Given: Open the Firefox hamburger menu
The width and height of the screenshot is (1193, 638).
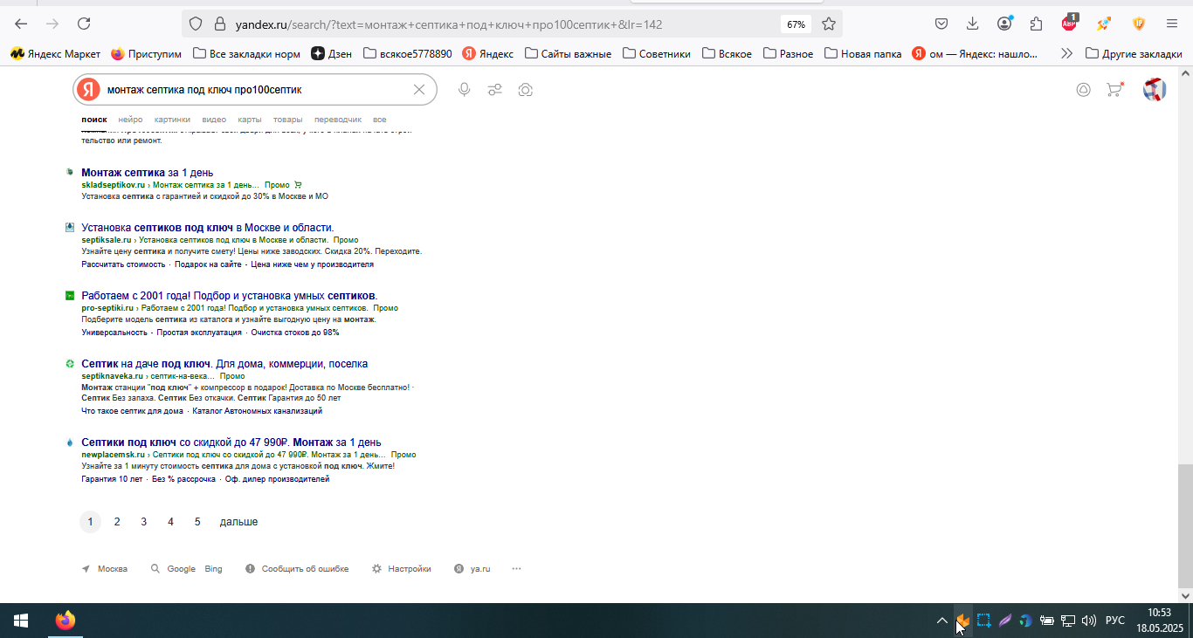Looking at the screenshot, I should (x=1172, y=24).
